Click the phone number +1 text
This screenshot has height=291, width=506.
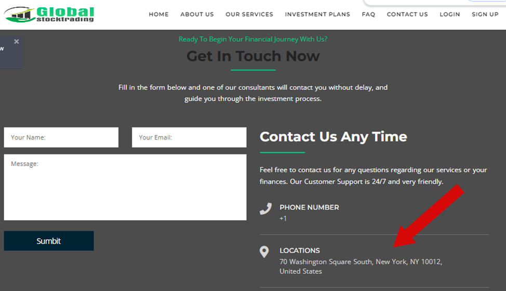(x=283, y=218)
